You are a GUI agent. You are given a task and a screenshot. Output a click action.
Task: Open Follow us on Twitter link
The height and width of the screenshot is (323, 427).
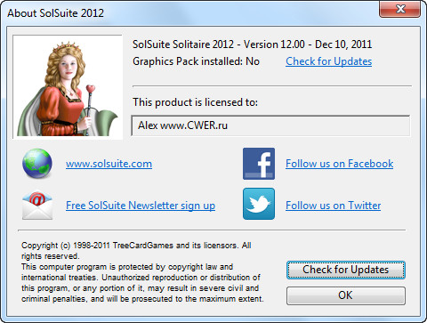[334, 206]
